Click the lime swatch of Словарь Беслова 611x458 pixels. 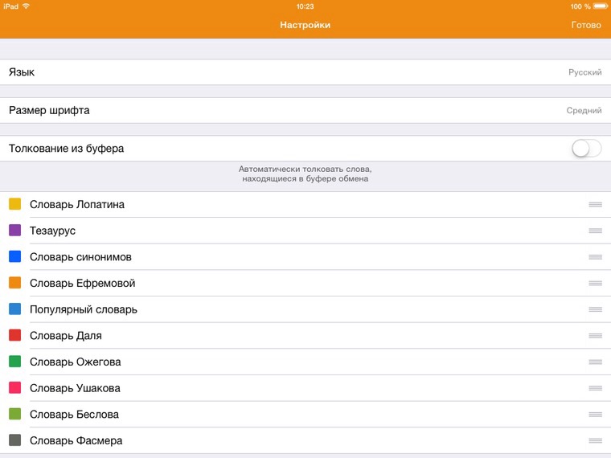pos(14,414)
